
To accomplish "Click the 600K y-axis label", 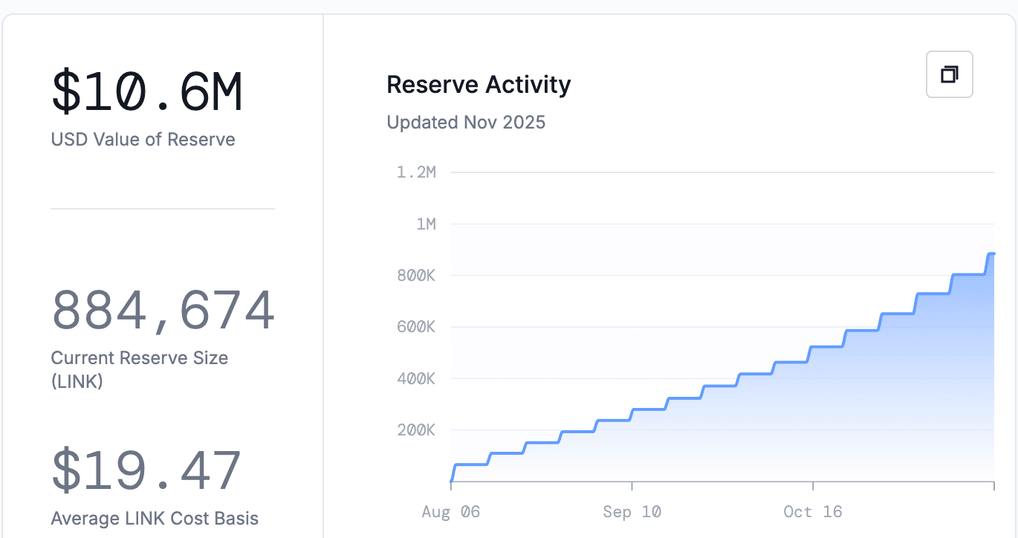I will point(416,326).
